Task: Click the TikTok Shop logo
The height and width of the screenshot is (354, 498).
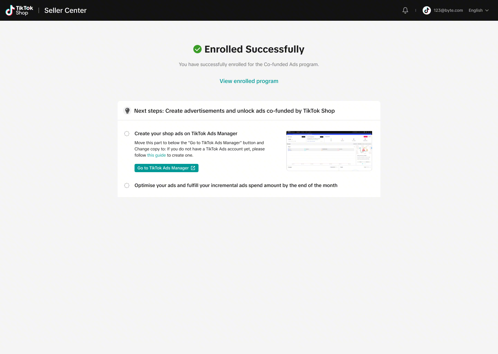Action: point(19,10)
